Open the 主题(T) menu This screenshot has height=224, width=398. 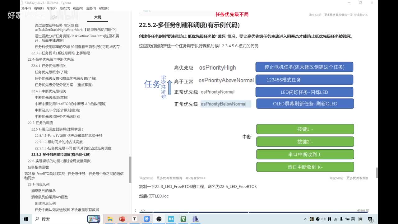pos(91,8)
